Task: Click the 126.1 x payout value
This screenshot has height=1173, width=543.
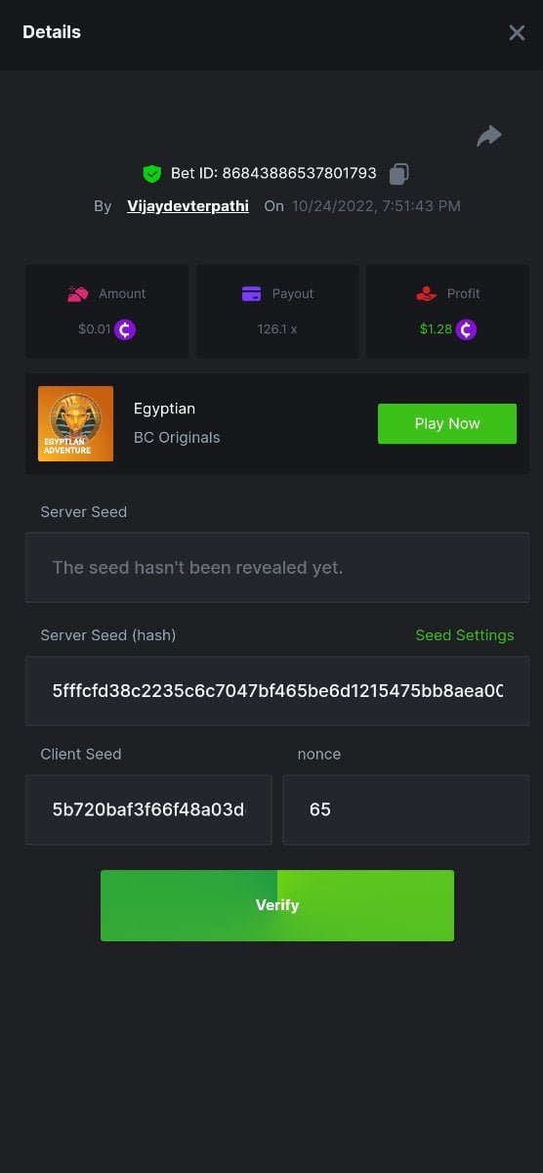Action: click(277, 329)
